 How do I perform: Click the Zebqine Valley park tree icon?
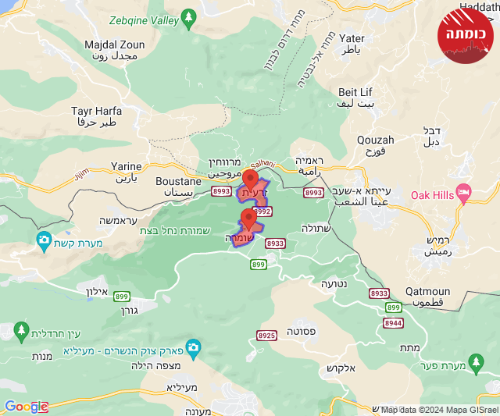click(188, 19)
